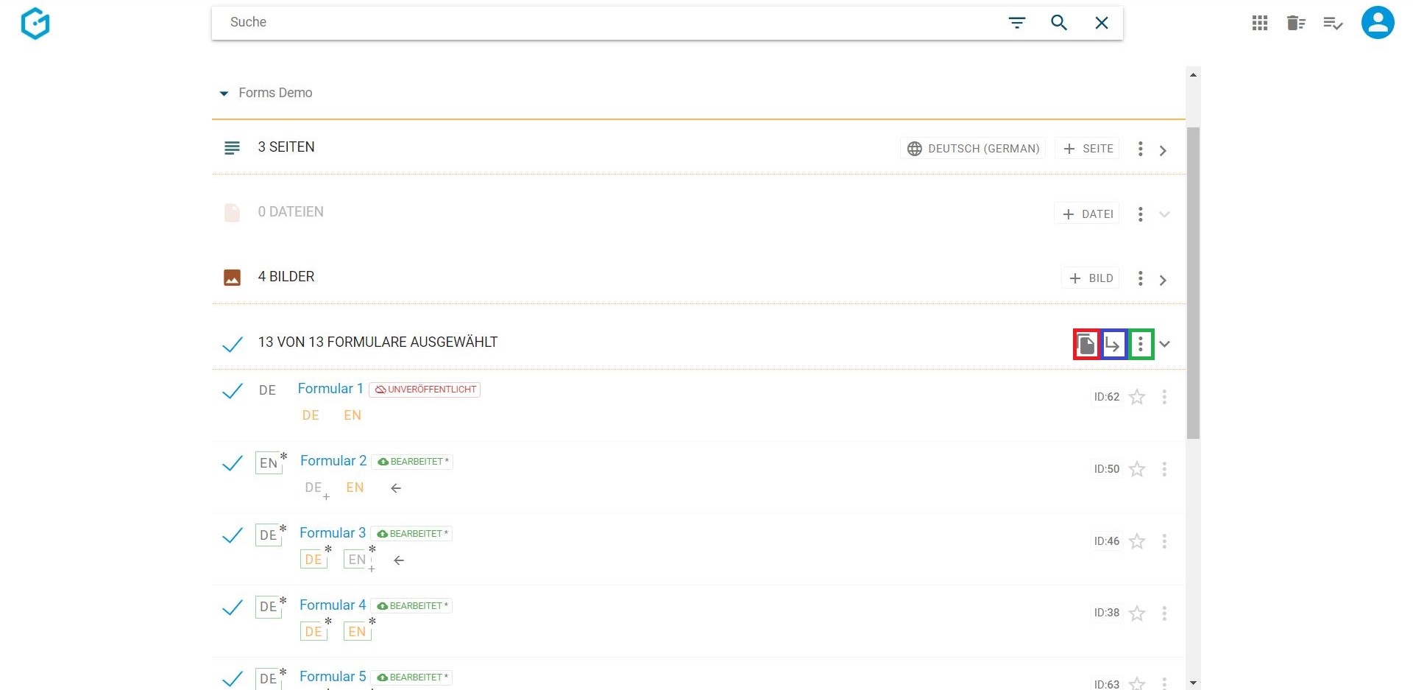1413x690 pixels.
Task: Click the Gentics logo icon
Action: (x=35, y=23)
